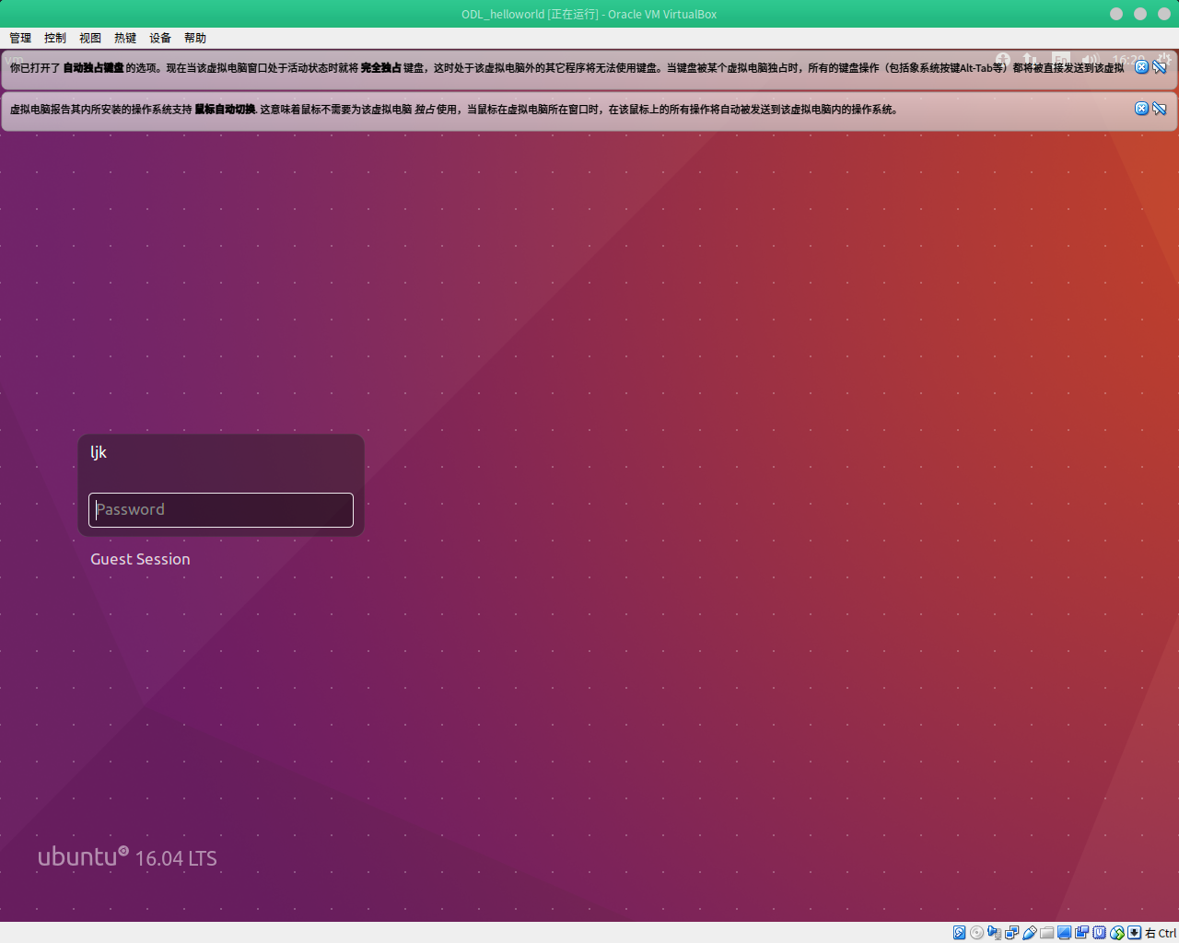The height and width of the screenshot is (943, 1179).
Task: Click the shared folders status icon
Action: [x=1046, y=933]
